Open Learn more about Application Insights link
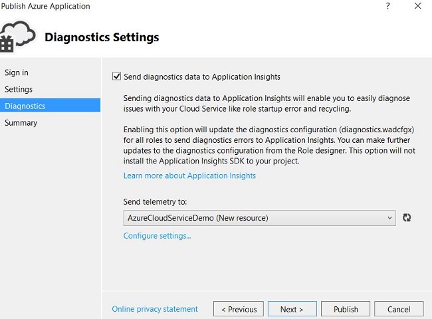Viewport: 432px width, 319px height. point(189,175)
